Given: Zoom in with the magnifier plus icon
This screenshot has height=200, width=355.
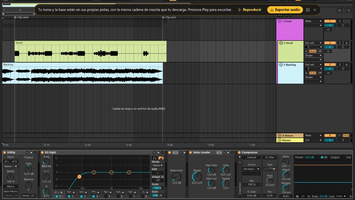Looking at the screenshot, I should tap(339, 11).
